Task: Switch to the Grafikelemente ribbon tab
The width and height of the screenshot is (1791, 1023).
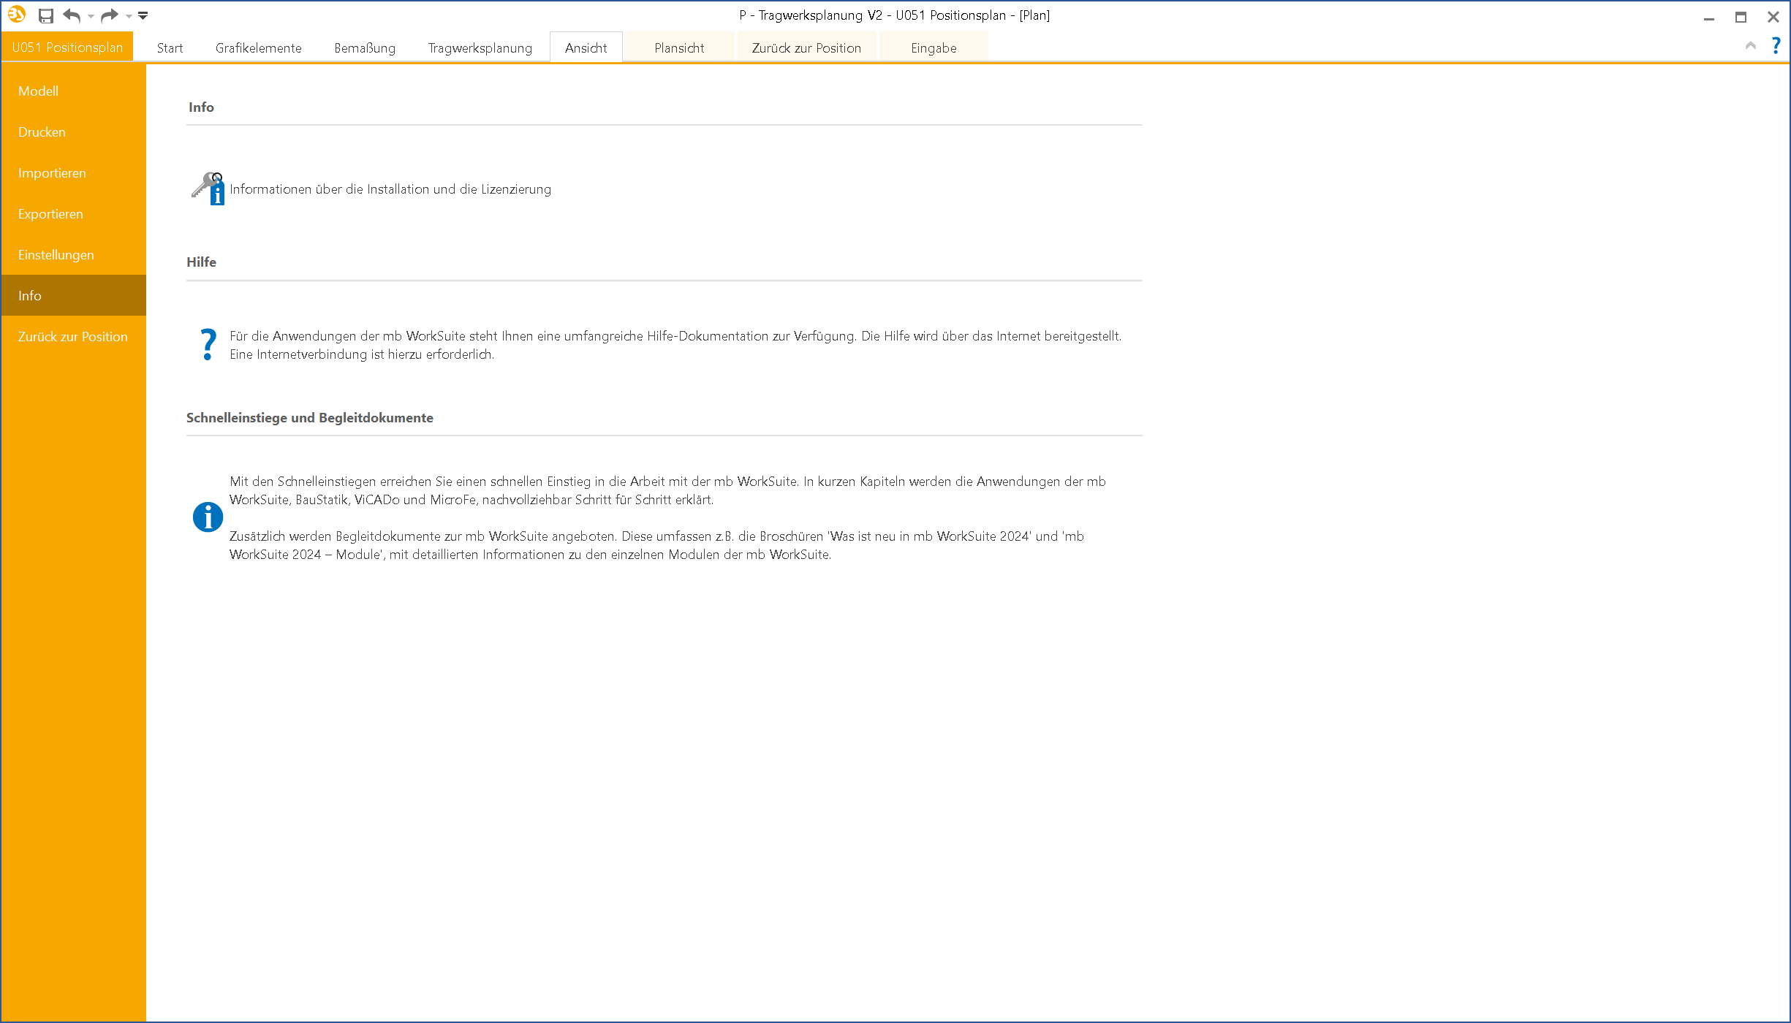Action: click(259, 48)
